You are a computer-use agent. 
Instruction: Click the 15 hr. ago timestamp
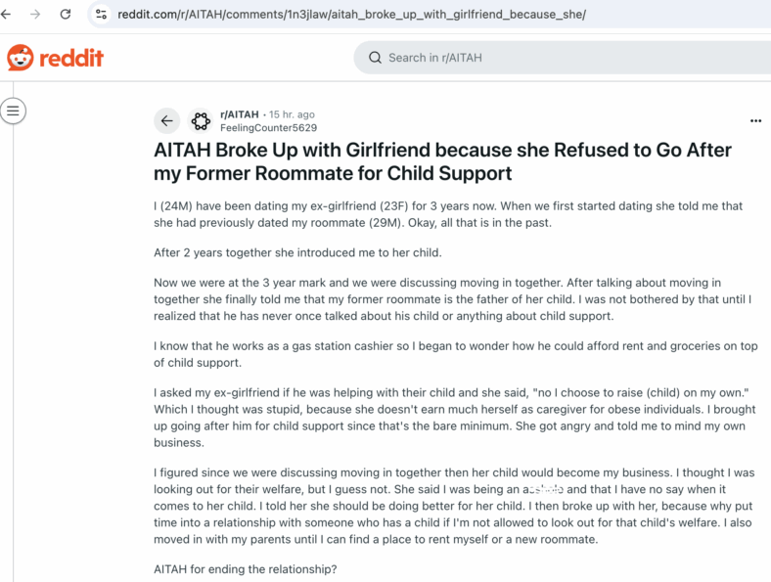coord(292,114)
